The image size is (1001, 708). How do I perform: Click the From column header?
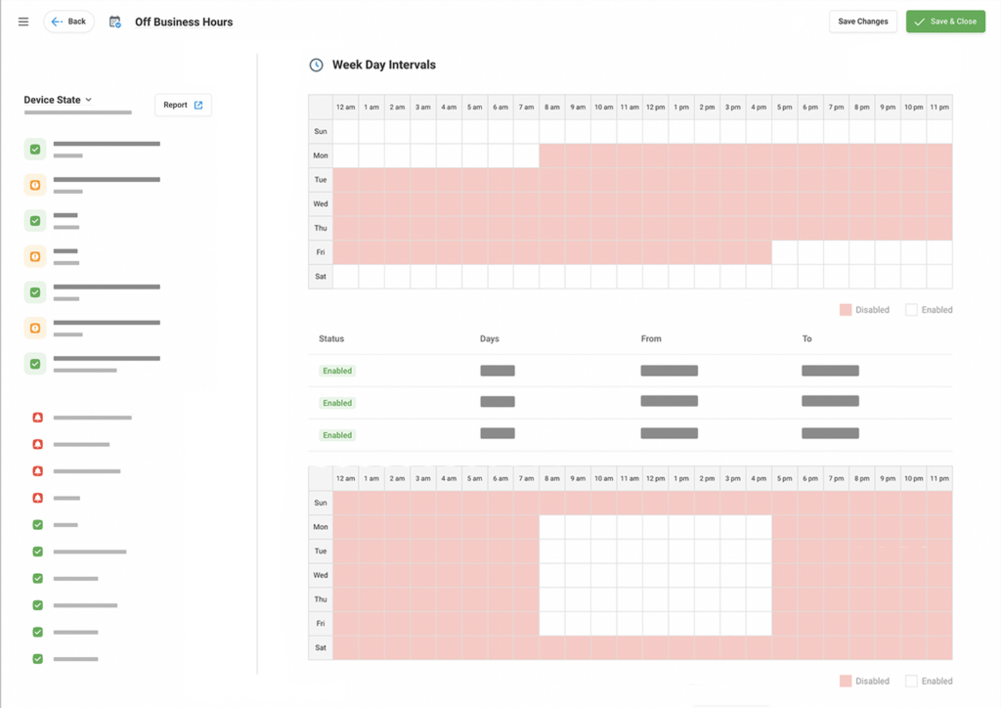pos(651,339)
